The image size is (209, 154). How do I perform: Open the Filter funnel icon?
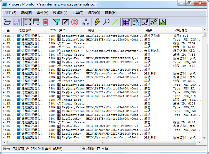tap(57, 22)
